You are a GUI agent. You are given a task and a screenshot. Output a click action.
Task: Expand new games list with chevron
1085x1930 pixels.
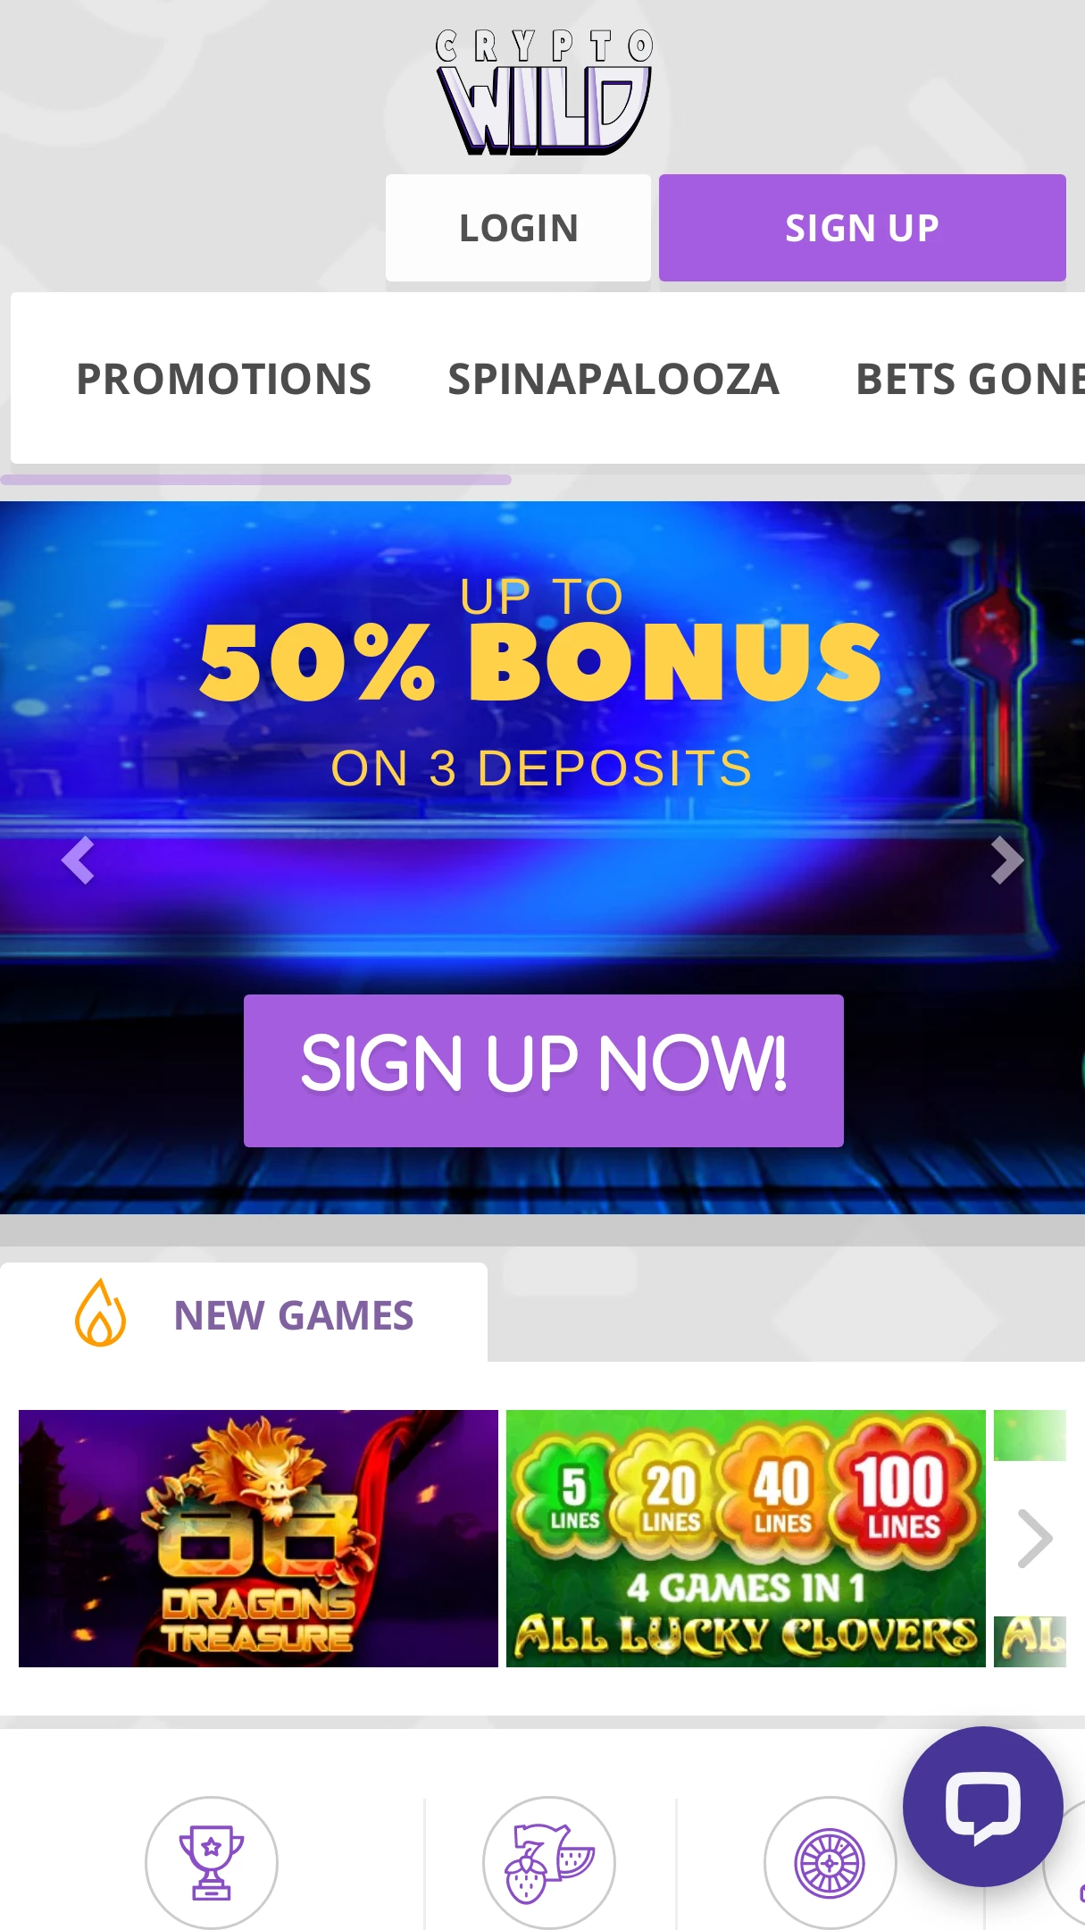tap(1035, 1539)
